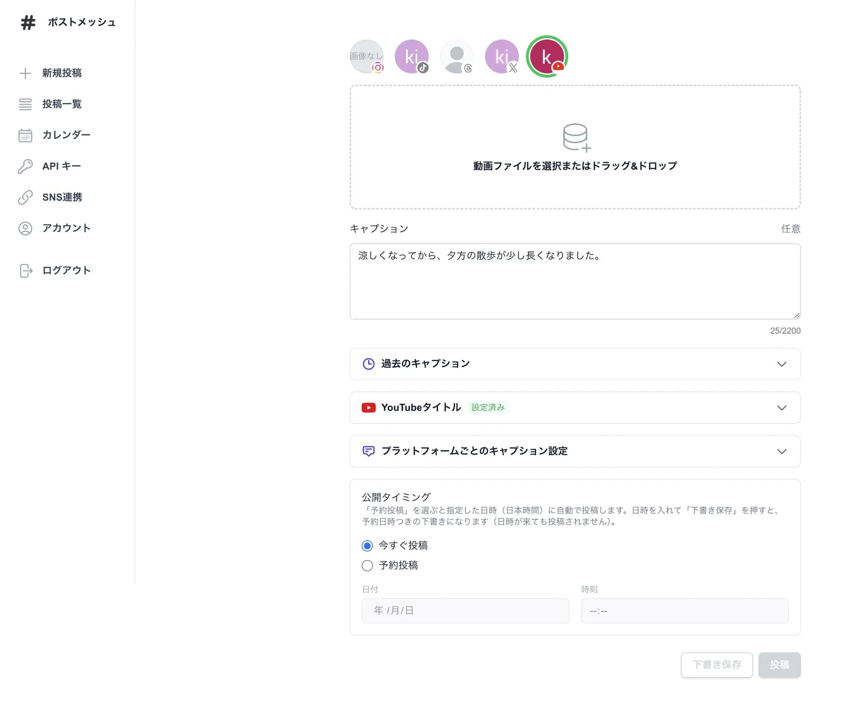
Task: Click inside the キャプション text area
Action: (575, 281)
